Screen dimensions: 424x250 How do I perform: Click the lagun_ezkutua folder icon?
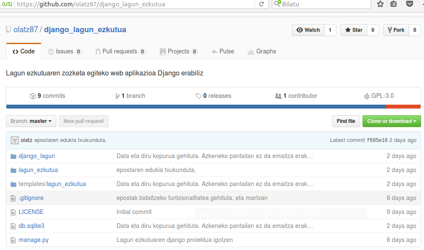pos(13,170)
